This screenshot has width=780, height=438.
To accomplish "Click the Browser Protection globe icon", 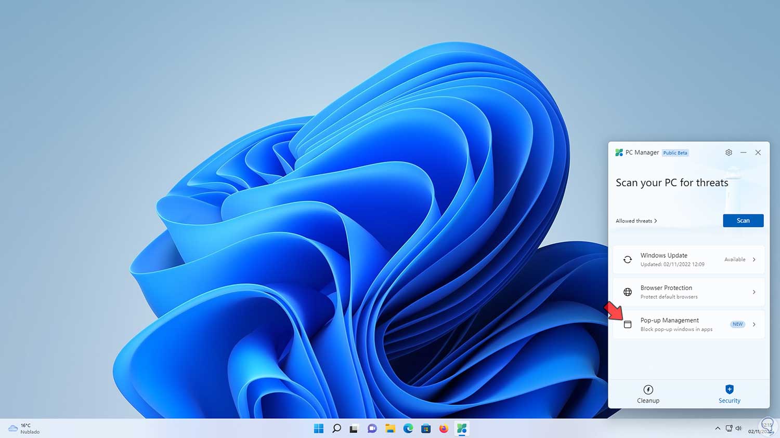I will click(x=627, y=292).
